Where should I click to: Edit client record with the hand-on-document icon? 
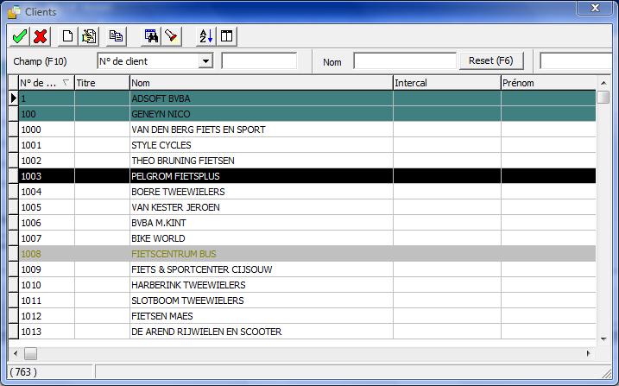click(x=89, y=36)
